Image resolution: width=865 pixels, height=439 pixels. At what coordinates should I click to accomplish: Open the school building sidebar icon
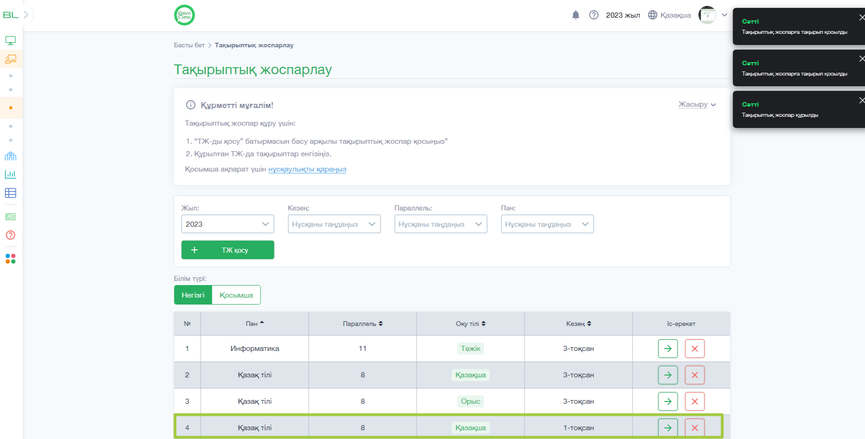[x=11, y=156]
